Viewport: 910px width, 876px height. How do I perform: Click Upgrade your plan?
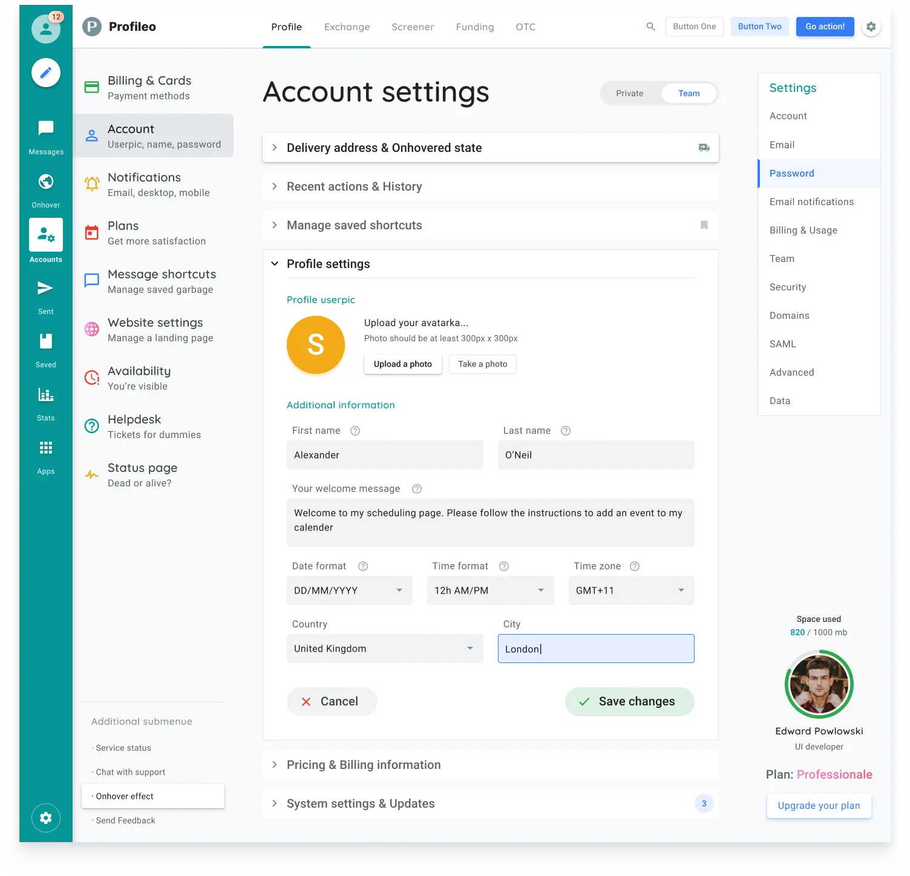pyautogui.click(x=819, y=805)
